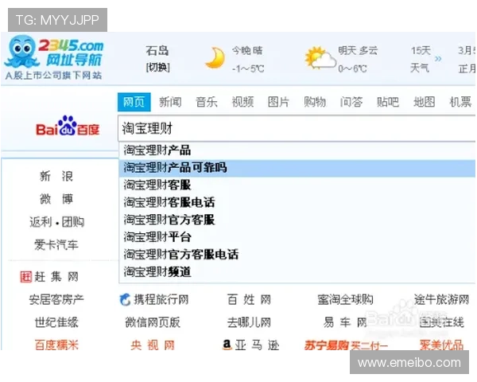
Task: Click the 携程旅行网 dolphin icon
Action: (125, 300)
